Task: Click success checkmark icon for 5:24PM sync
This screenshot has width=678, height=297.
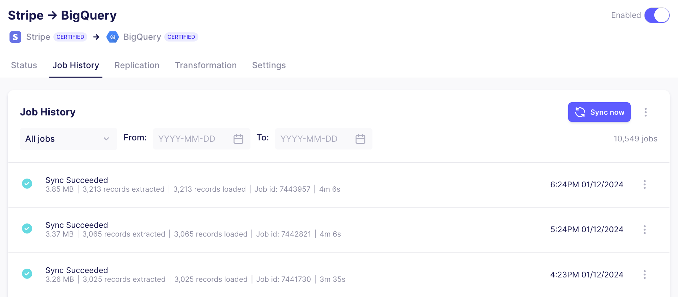Action: (27, 228)
